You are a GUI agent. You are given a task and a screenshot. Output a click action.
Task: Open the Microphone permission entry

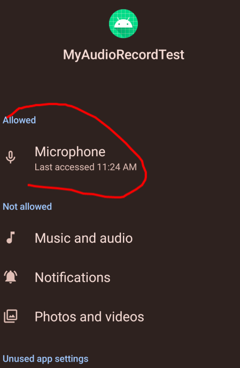(x=120, y=158)
